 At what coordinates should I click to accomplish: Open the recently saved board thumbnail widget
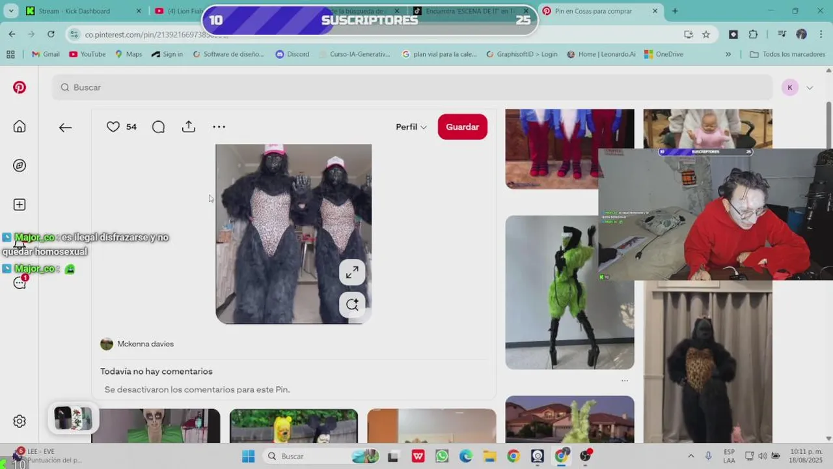[x=73, y=418]
